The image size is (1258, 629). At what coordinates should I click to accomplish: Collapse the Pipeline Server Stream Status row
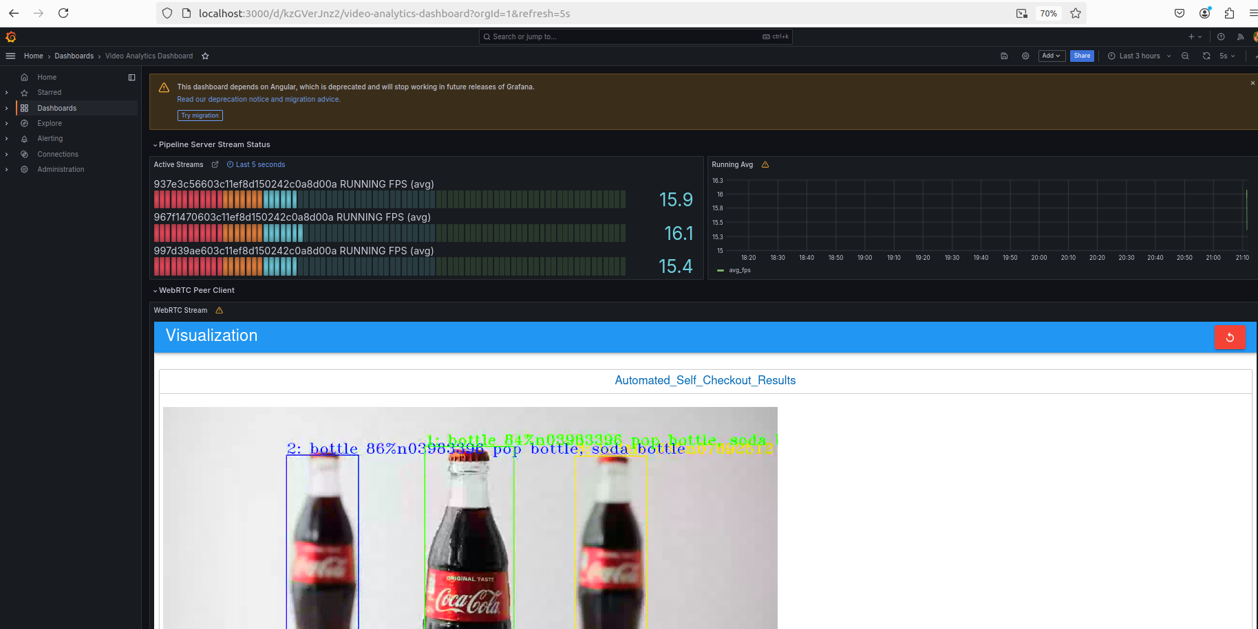coord(211,144)
